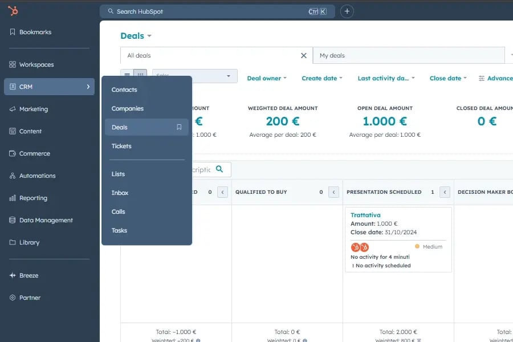
Task: Click the Workspaces grid icon
Action: (x=13, y=64)
